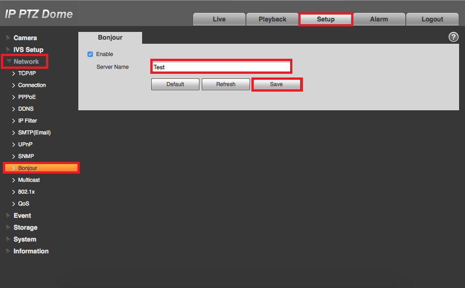The width and height of the screenshot is (465, 288).
Task: Save the Bonjour settings
Action: click(276, 84)
